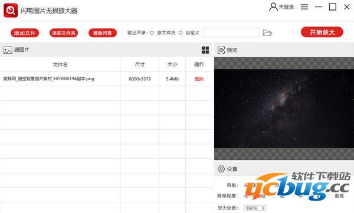Click the 文件名 column header
354x213 pixels.
coord(60,64)
